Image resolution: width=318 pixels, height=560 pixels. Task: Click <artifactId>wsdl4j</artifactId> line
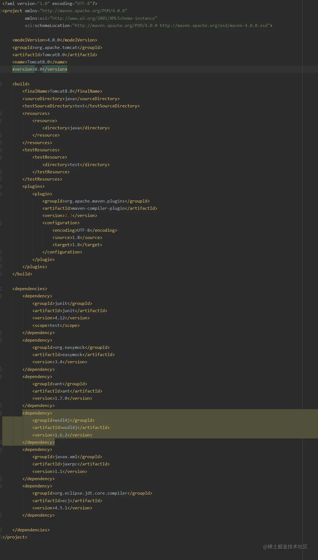coord(71,428)
